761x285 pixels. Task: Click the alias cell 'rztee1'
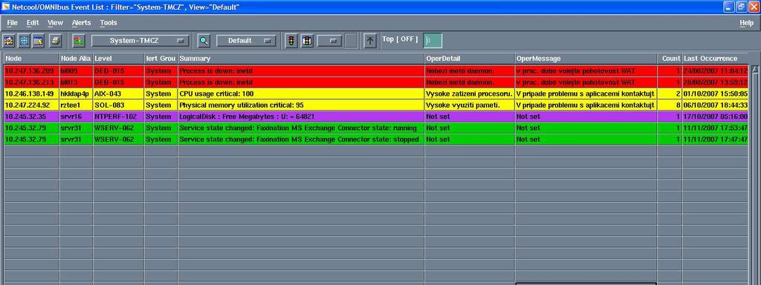coord(76,105)
